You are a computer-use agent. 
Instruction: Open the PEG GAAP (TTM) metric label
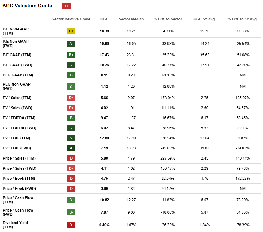click(x=18, y=75)
